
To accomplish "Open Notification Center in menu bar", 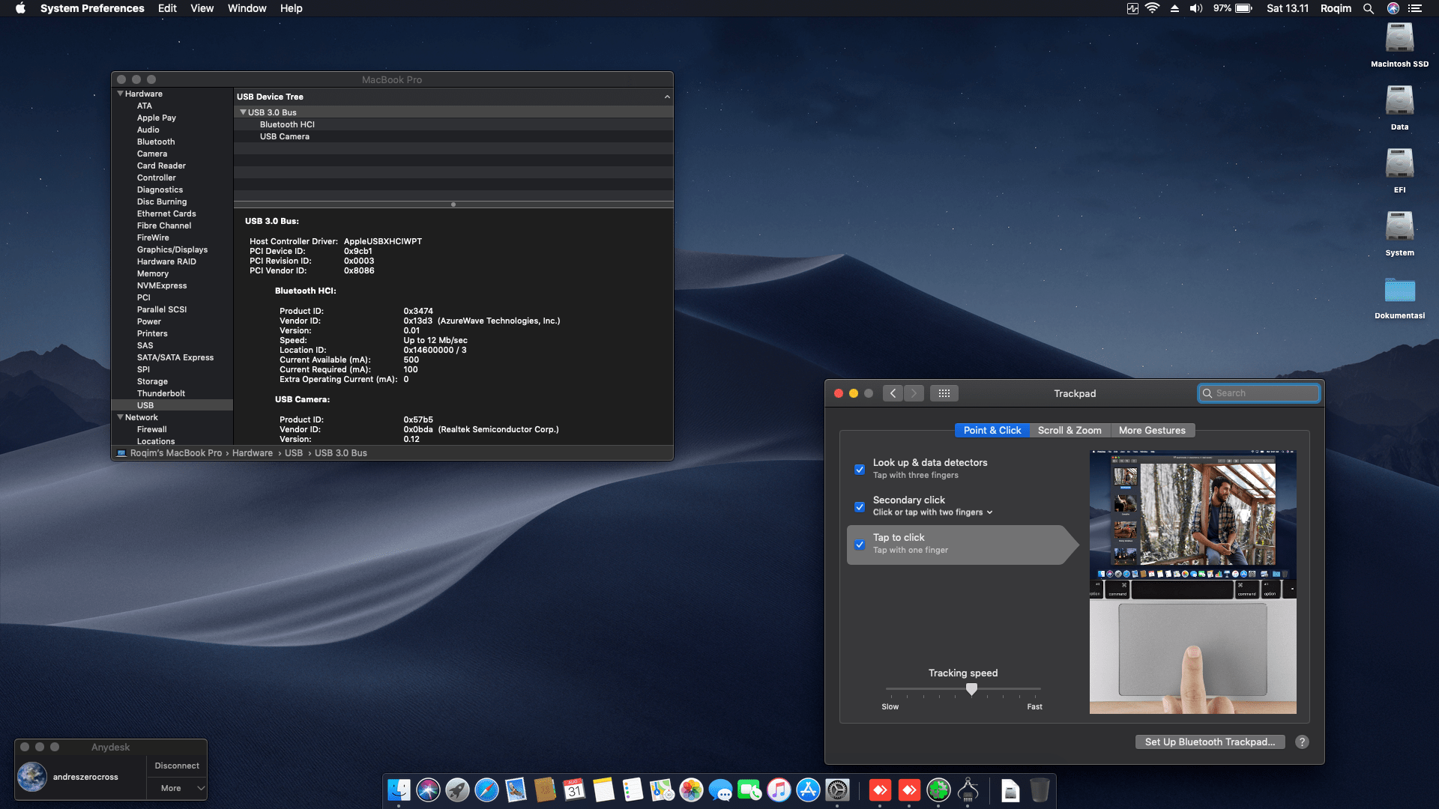I will click(1415, 8).
